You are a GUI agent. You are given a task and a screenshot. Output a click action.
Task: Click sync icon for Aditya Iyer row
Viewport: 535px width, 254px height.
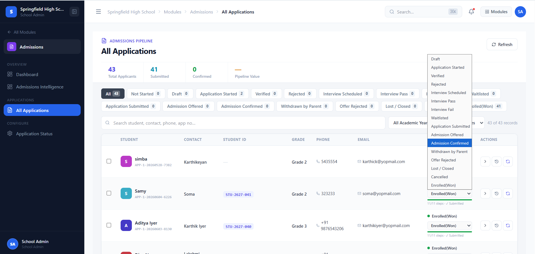coord(508,226)
